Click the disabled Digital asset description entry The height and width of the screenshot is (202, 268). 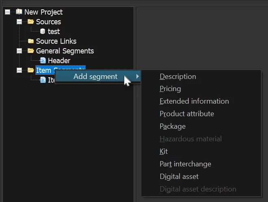coord(201,189)
